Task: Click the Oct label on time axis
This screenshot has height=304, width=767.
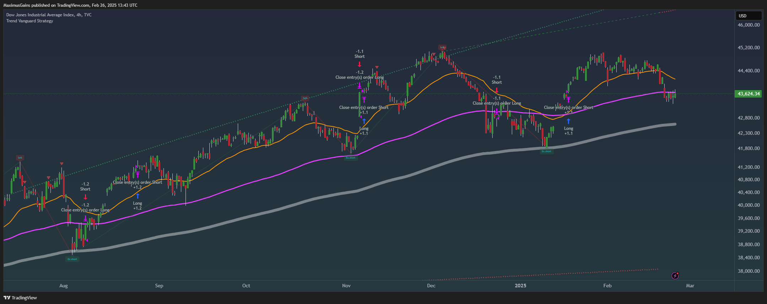Action: [246, 286]
